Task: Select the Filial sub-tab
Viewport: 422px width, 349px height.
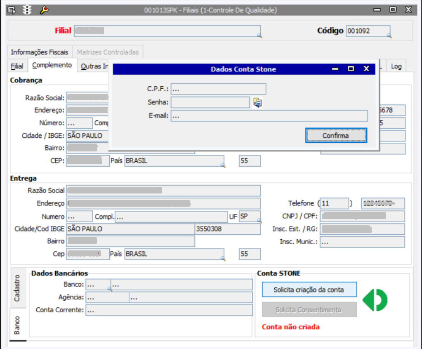Action: tap(17, 66)
